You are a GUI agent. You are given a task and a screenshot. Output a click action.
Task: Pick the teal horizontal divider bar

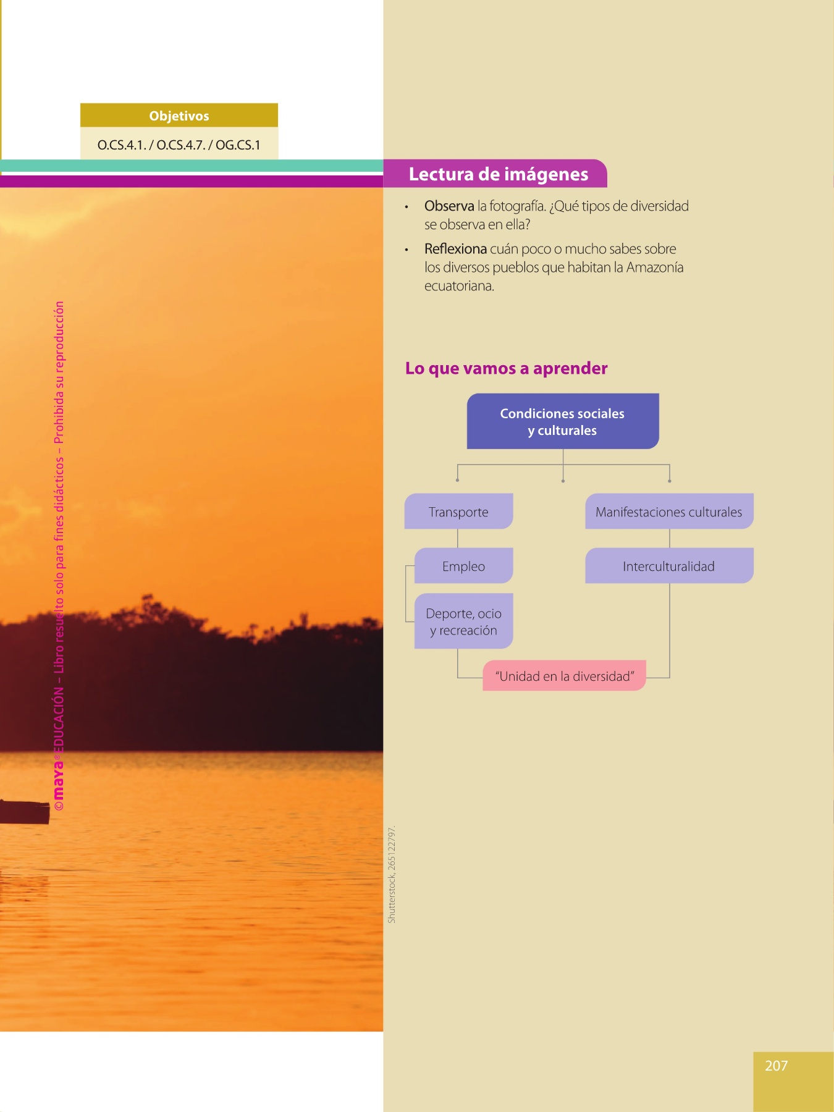[x=192, y=166]
